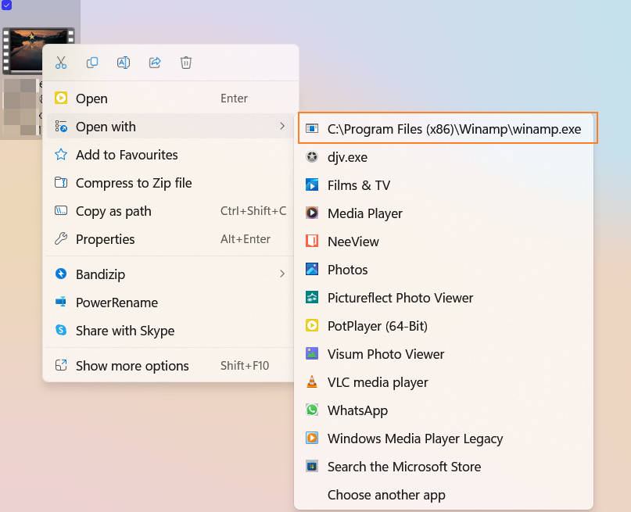631x512 pixels.
Task: Choose PowerRename from the menu
Action: pyautogui.click(x=170, y=302)
